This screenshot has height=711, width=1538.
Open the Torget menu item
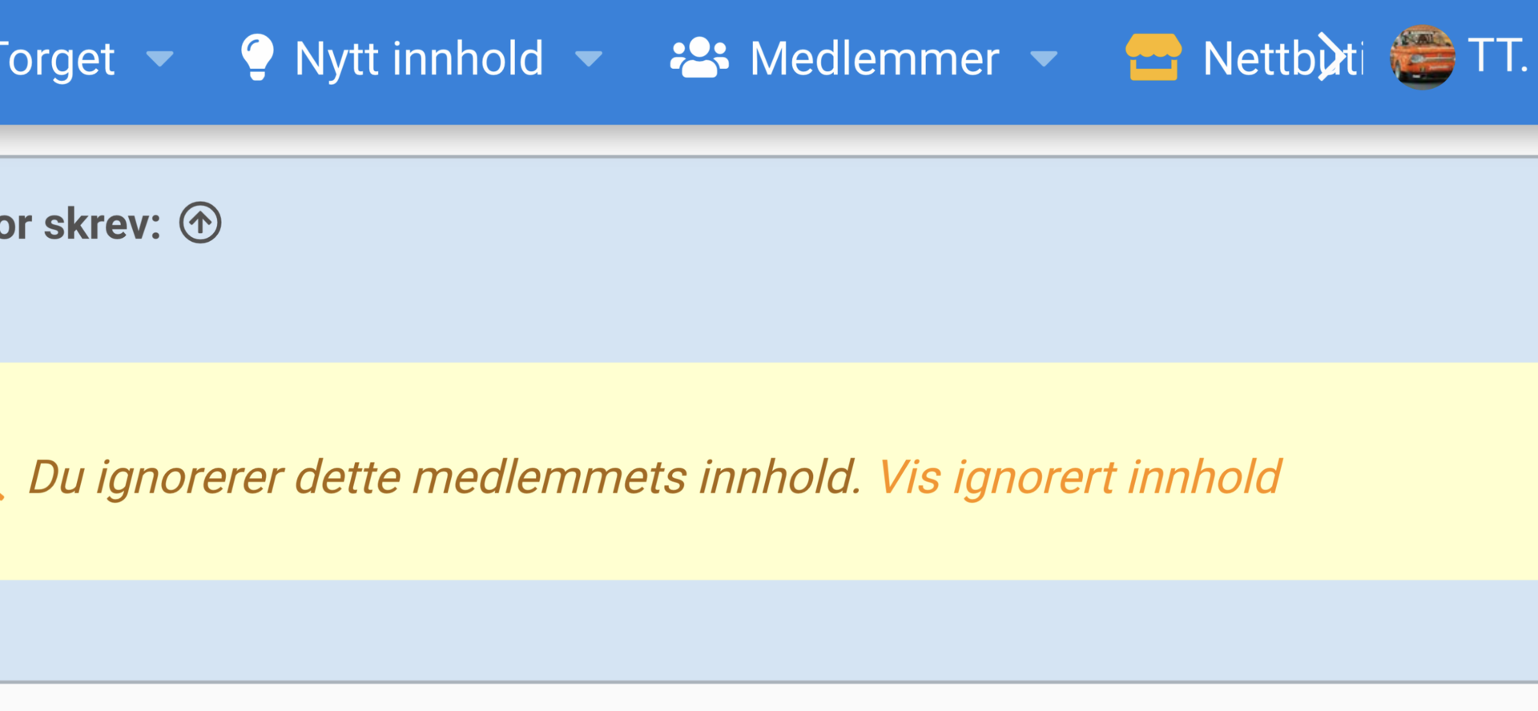coord(58,59)
